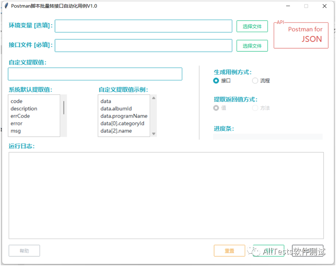Select "msg" in the default values list
The image size is (336, 266).
click(15, 131)
